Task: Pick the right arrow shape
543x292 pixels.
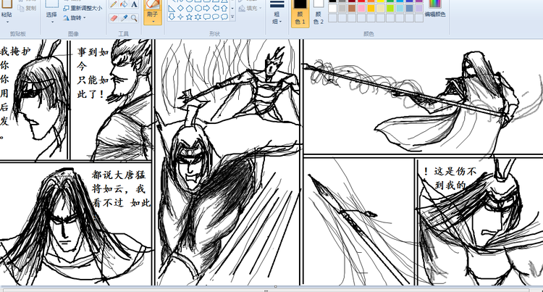Action: (x=207, y=9)
